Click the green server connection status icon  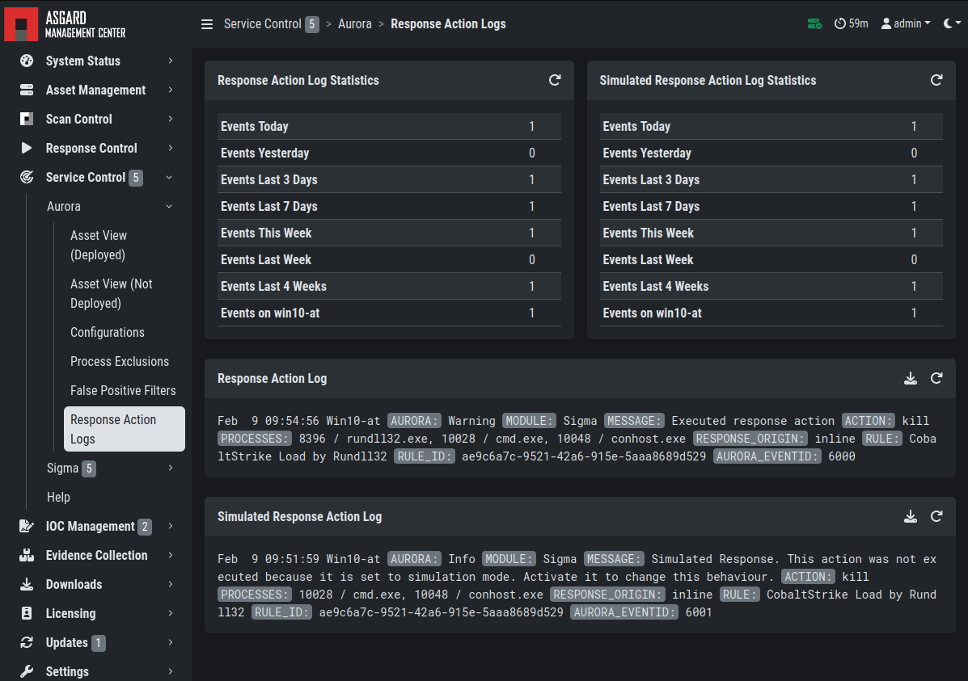814,24
